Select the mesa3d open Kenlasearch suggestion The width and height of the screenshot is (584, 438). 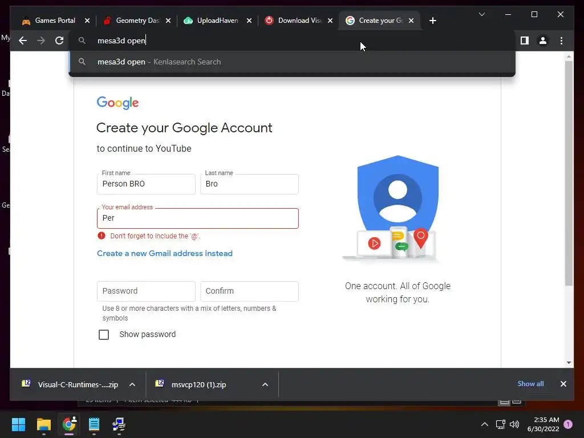[x=292, y=62]
